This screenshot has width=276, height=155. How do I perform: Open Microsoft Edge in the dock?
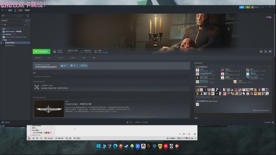[115, 146]
